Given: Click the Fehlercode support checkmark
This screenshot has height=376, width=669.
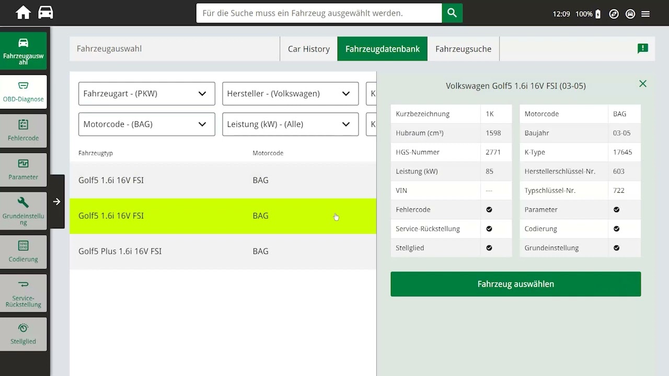Looking at the screenshot, I should [x=489, y=209].
